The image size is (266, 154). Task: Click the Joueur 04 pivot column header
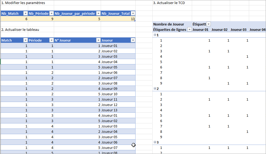(x=257, y=30)
